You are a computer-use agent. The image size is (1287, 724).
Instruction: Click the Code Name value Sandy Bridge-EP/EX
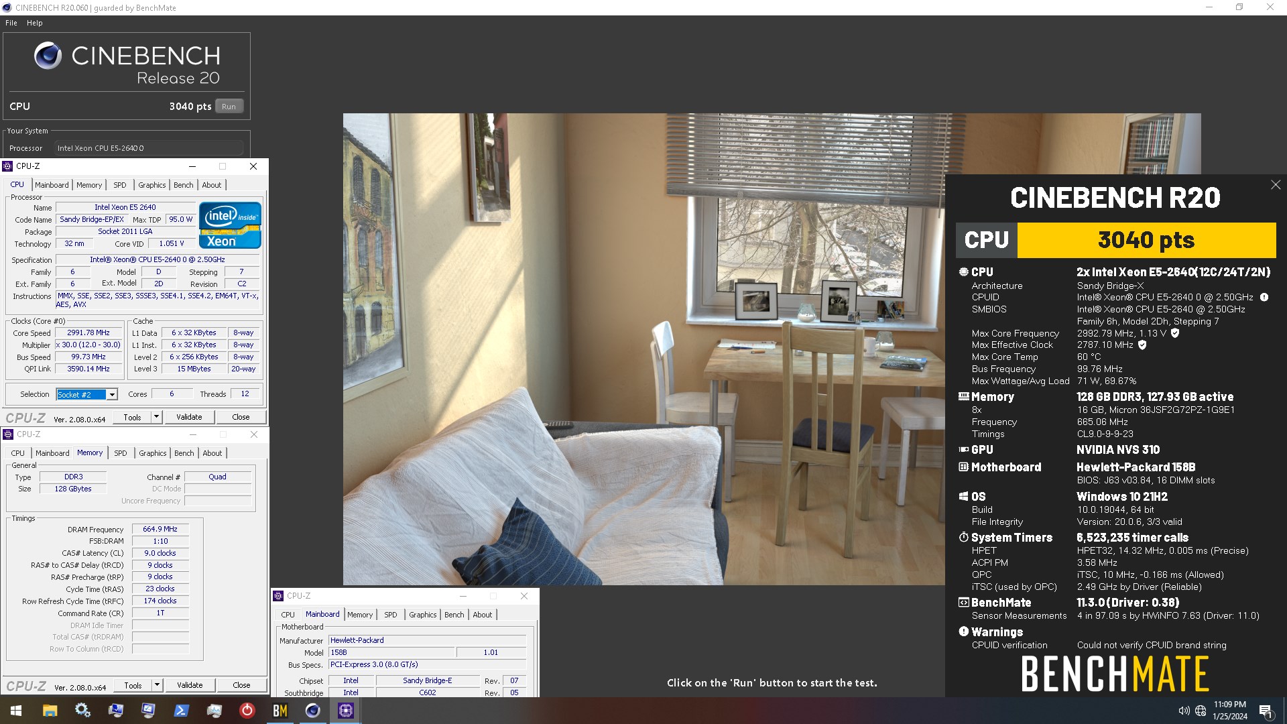[x=92, y=219]
